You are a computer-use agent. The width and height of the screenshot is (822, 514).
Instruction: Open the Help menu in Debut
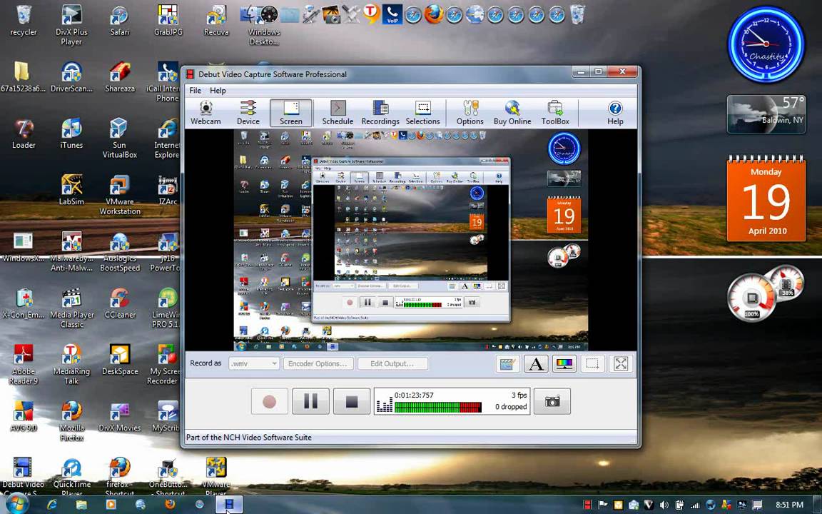(218, 90)
